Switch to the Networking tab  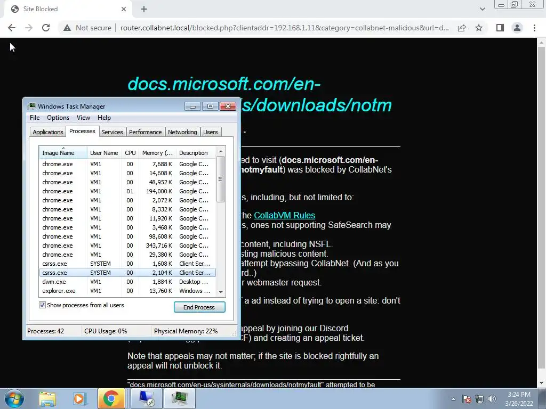pos(182,132)
